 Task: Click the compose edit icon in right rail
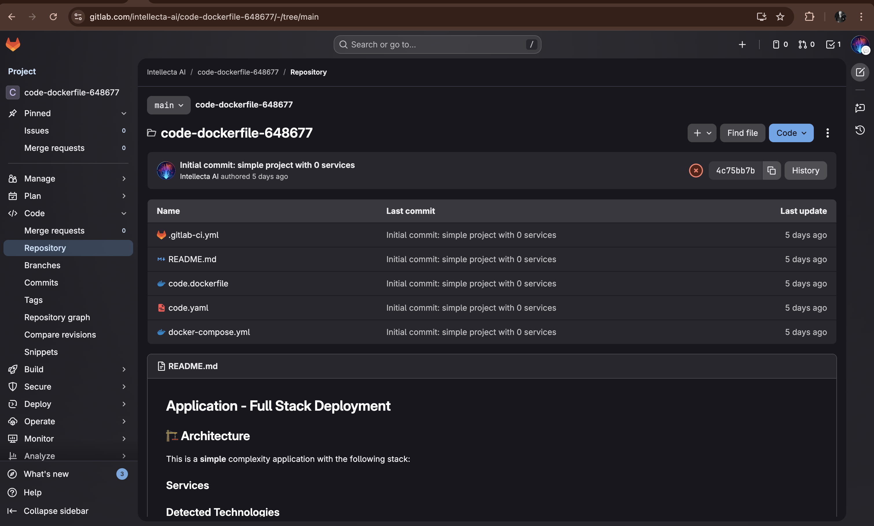click(x=860, y=72)
